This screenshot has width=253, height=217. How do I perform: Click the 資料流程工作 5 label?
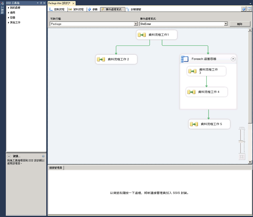[x=211, y=124]
